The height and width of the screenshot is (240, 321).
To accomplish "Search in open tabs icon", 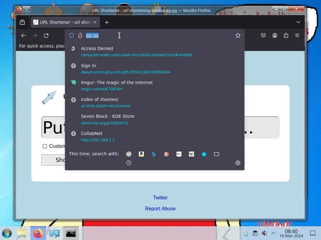I will [217, 154].
